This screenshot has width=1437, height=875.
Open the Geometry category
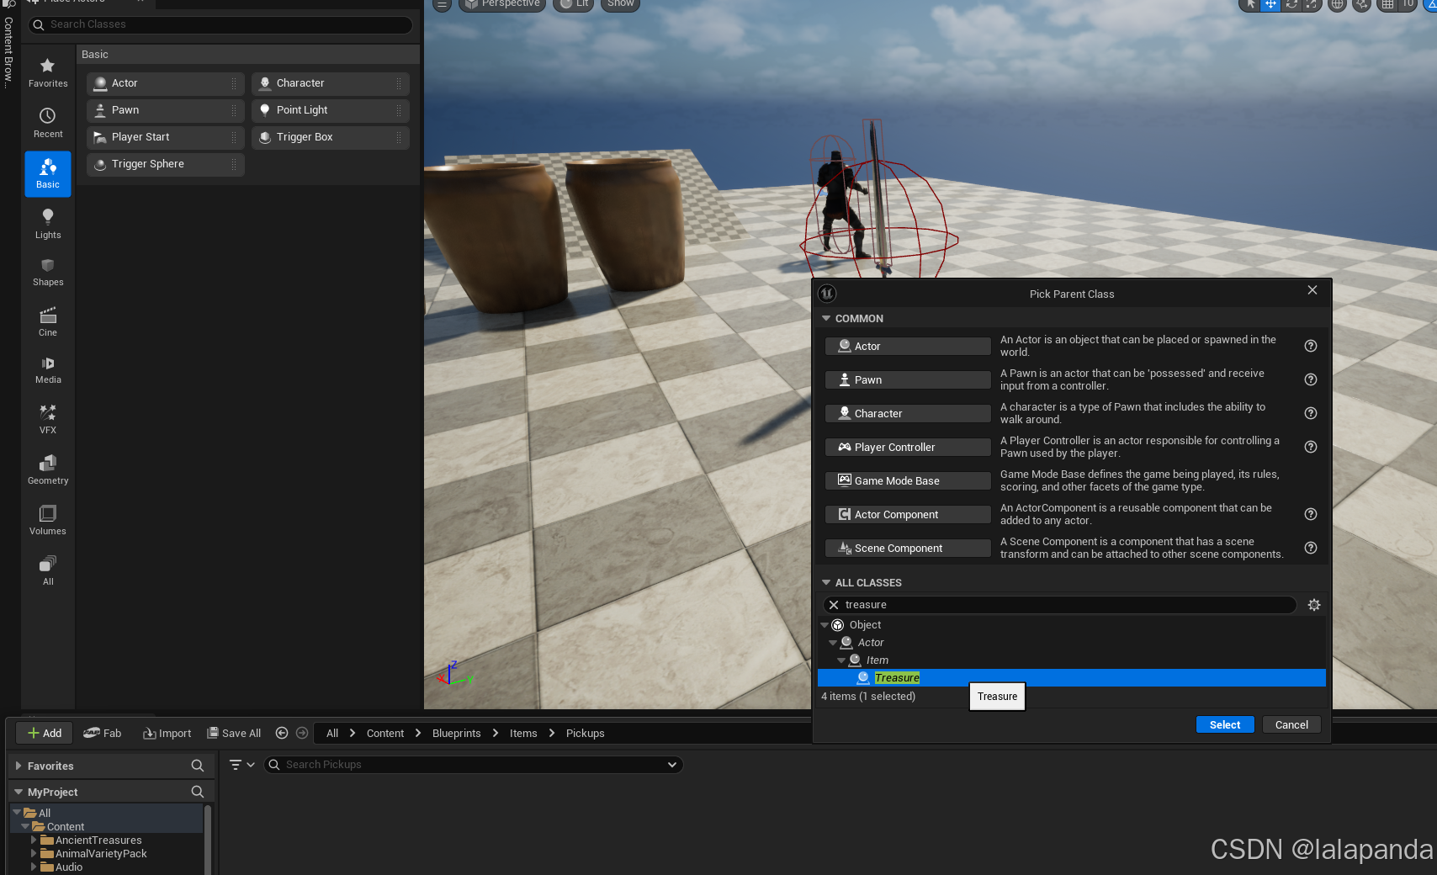(x=48, y=469)
